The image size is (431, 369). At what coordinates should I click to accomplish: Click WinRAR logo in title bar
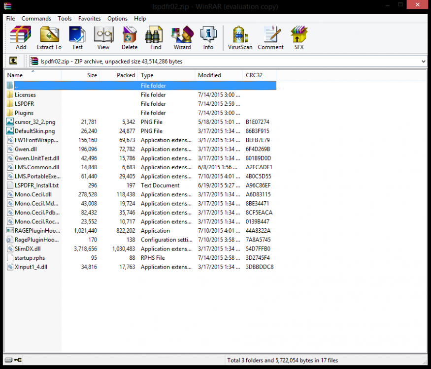point(7,6)
